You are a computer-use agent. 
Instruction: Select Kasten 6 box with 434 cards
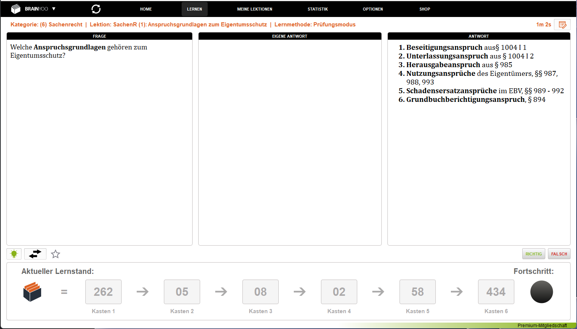[496, 292]
